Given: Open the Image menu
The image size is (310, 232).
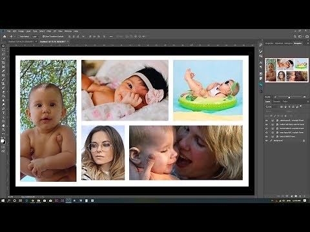Looking at the screenshot, I should pyautogui.click(x=21, y=32).
